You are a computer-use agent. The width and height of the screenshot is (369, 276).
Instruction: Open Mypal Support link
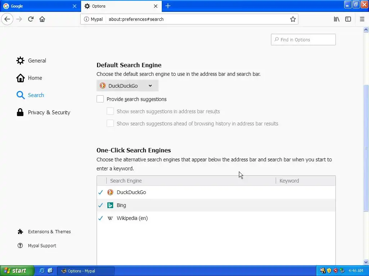(37, 245)
